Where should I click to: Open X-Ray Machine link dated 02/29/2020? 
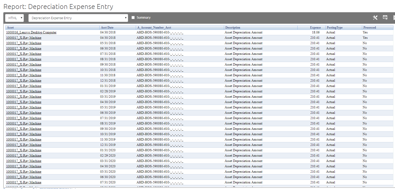tap(24, 156)
